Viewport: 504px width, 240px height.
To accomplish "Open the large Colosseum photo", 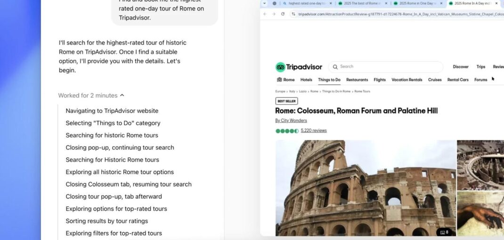I will [x=366, y=188].
